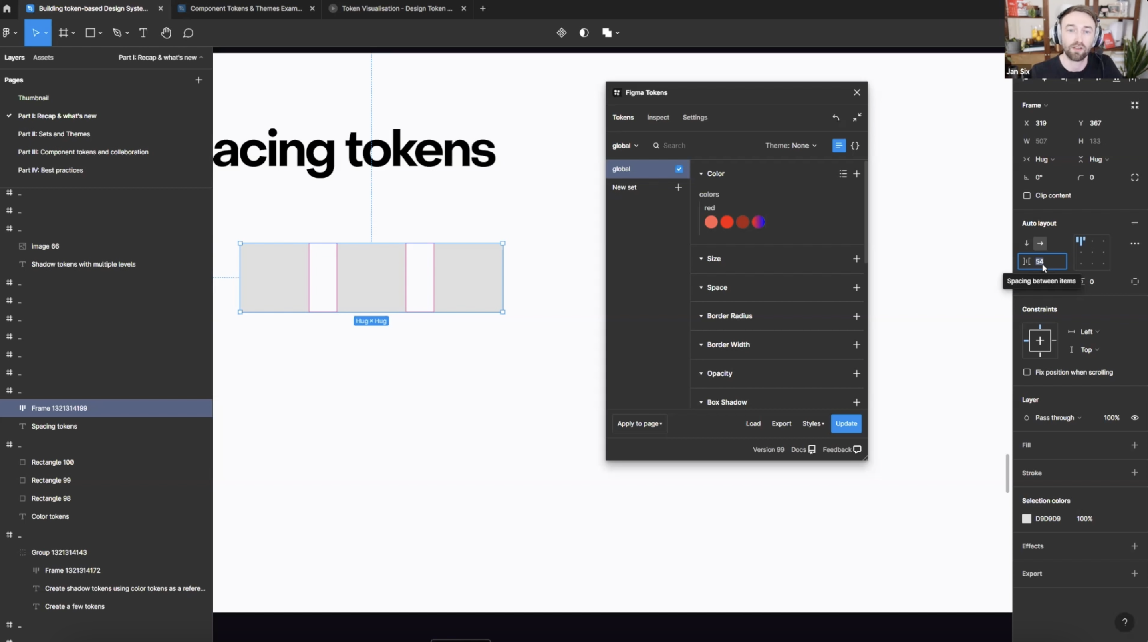This screenshot has width=1148, height=642.
Task: Open Left horizontal constraint dropdown
Action: click(x=1090, y=332)
